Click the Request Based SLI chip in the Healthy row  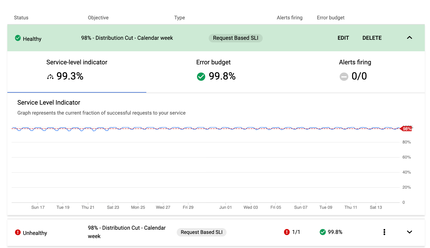pyautogui.click(x=235, y=38)
